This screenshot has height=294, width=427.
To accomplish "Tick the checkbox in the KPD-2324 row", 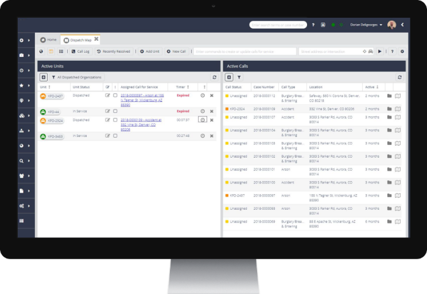I will [115, 120].
